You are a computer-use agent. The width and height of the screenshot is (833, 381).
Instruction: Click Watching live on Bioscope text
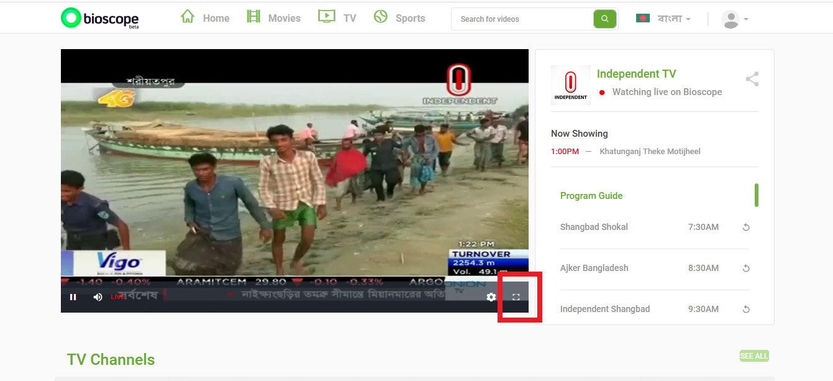point(667,92)
